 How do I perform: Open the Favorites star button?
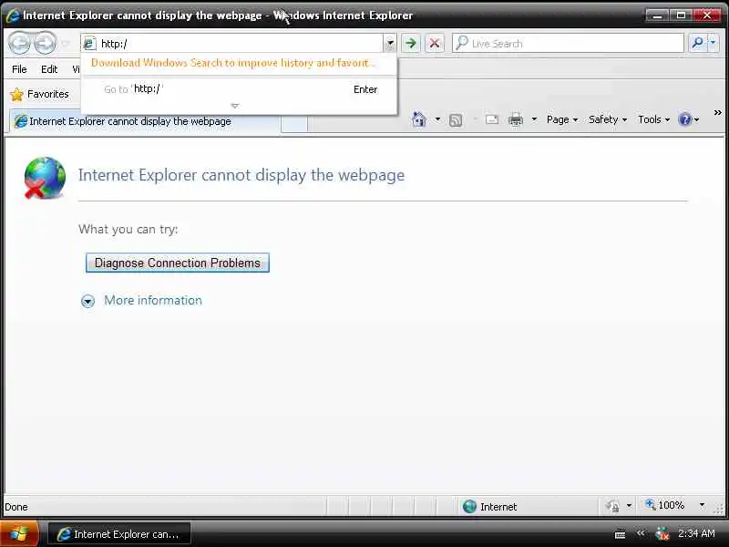pyautogui.click(x=39, y=95)
